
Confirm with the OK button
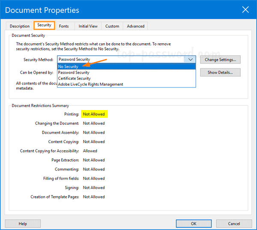click(194, 224)
